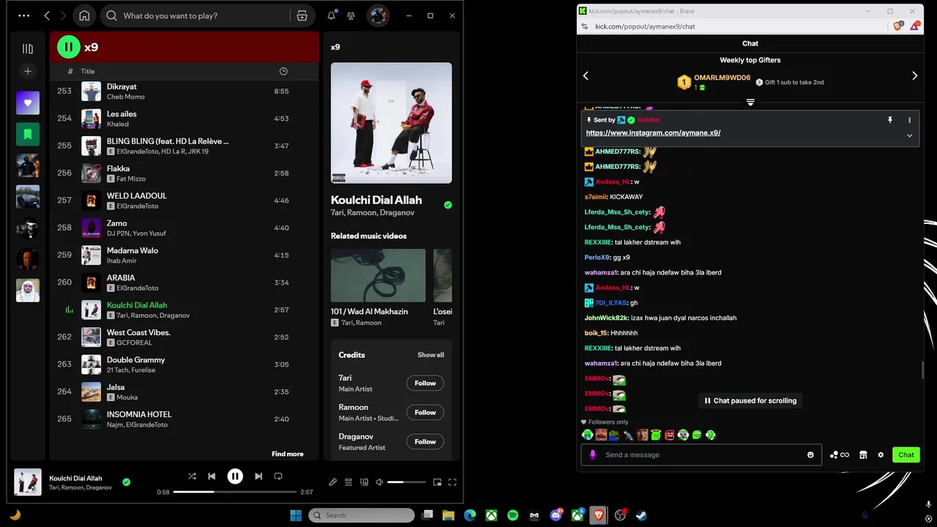937x527 pixels.
Task: Create new playlist with plus button
Action: coord(28,71)
